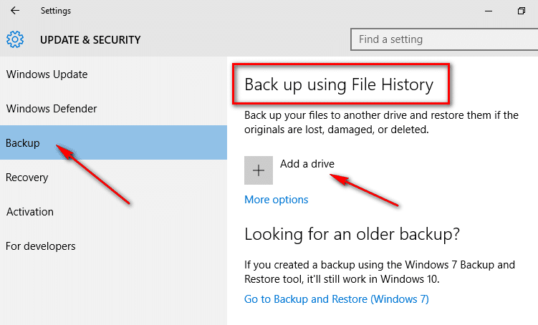
Task: Click the Update & Security gear icon
Action: coord(15,39)
